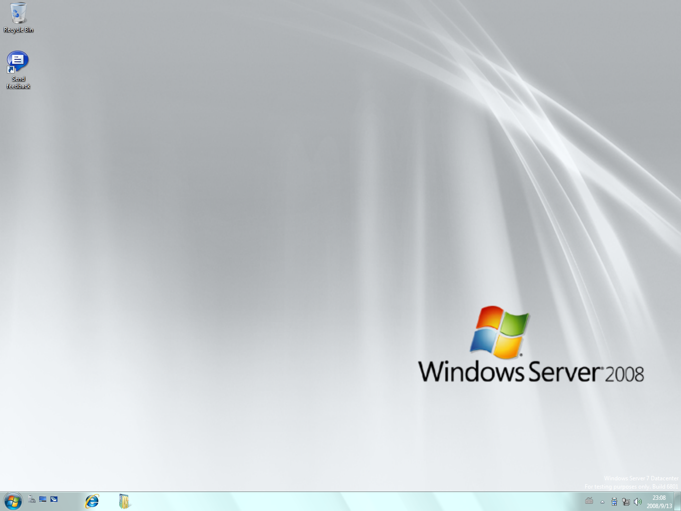Launch Server Manager from Quick Launch
The image size is (681, 511).
pyautogui.click(x=32, y=499)
